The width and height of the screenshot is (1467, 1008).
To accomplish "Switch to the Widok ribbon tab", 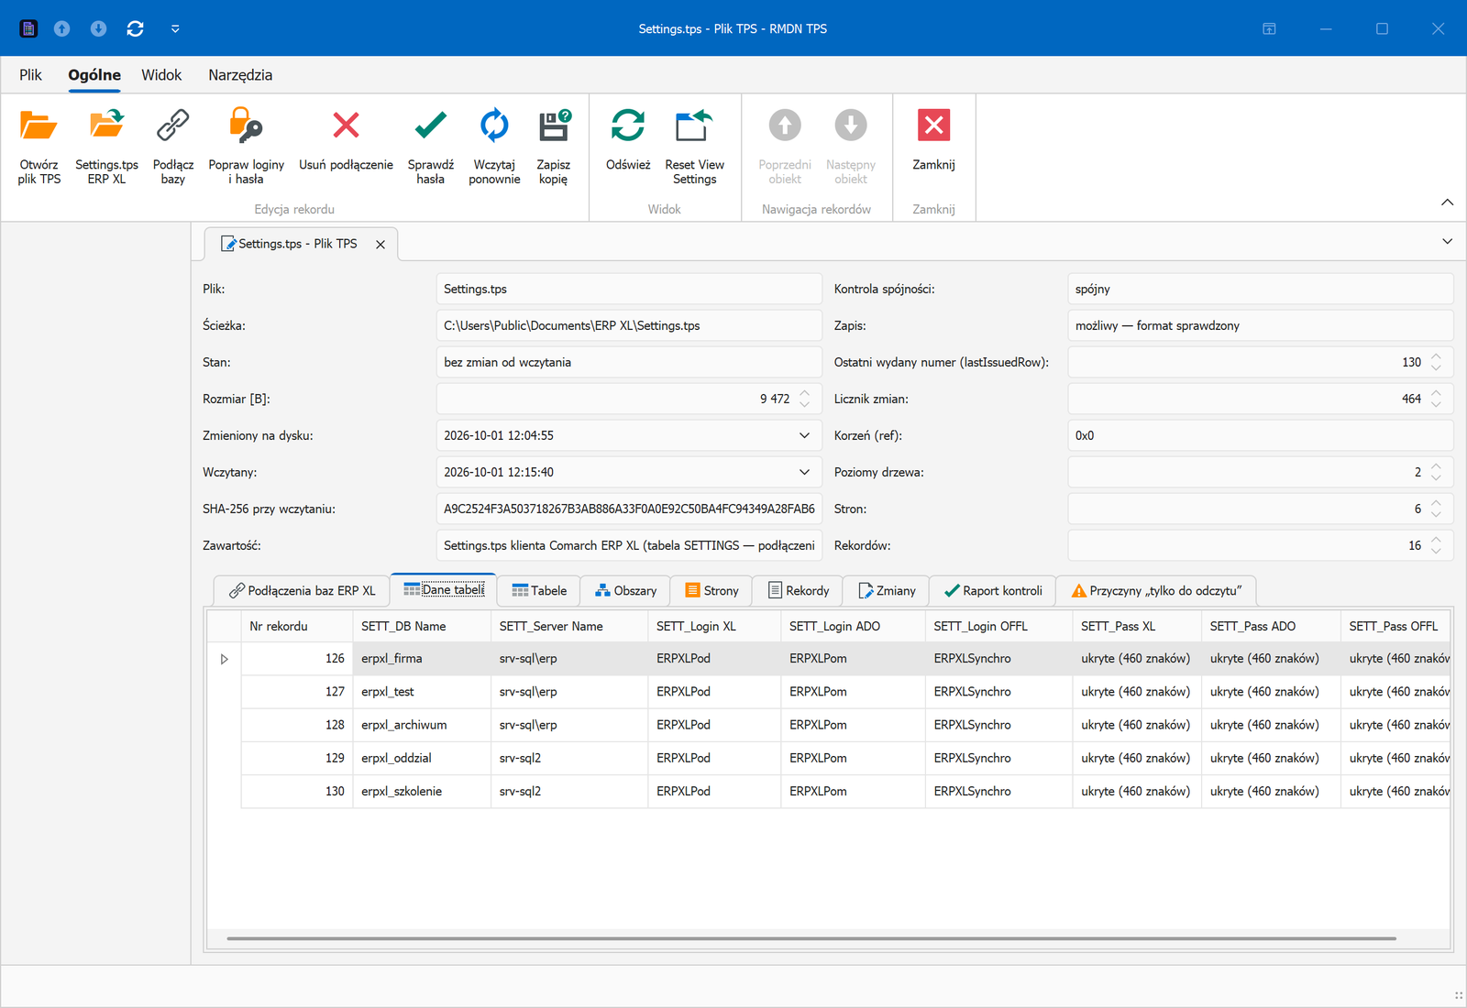I will [x=161, y=75].
